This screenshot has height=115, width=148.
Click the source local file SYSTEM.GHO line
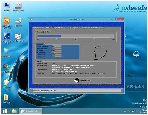pyautogui.click(x=71, y=67)
